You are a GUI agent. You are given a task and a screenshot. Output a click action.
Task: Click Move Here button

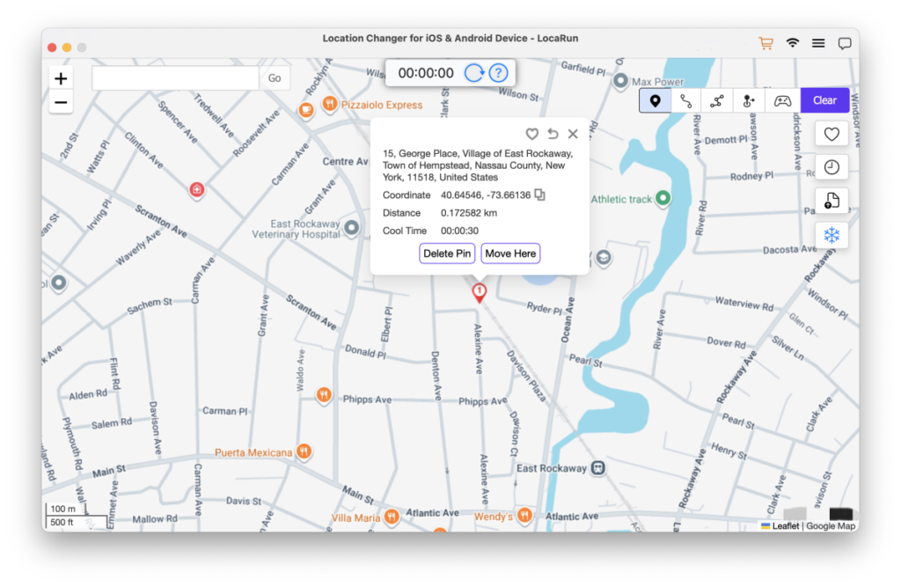[x=511, y=253]
